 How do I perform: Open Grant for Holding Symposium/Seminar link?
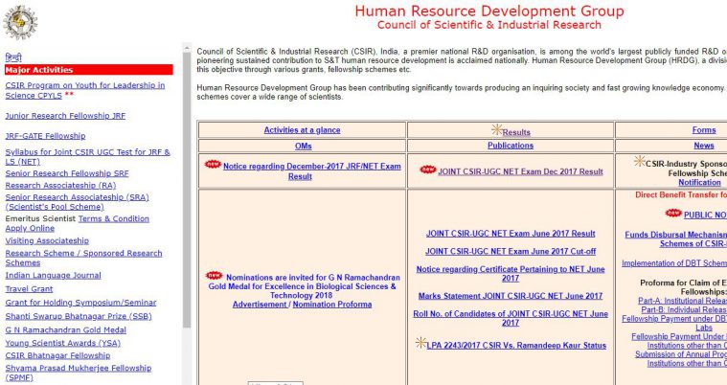point(80,303)
